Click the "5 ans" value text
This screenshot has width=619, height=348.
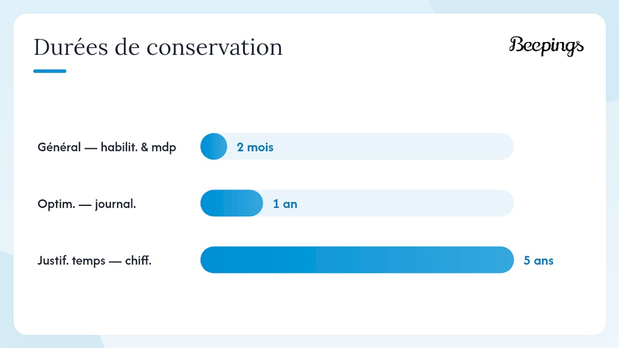point(539,261)
